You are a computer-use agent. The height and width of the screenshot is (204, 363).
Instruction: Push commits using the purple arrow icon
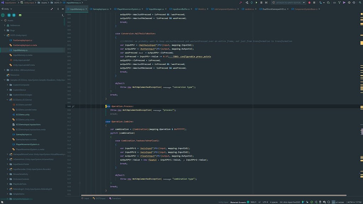345,2
